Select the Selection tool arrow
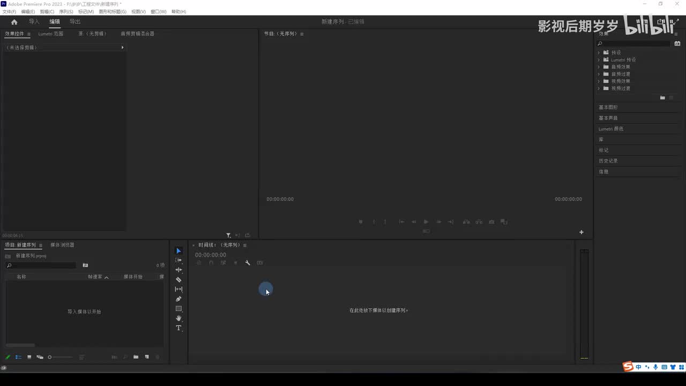 click(x=178, y=250)
